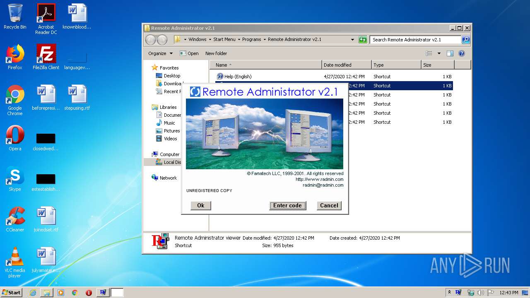The width and height of the screenshot is (530, 298).
Task: Select Computer in the navigation pane
Action: [x=169, y=154]
